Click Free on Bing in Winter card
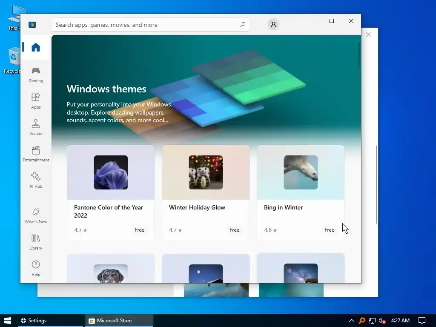 pos(329,230)
